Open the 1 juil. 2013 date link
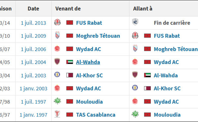This screenshot has width=198, height=122. [x=33, y=23]
